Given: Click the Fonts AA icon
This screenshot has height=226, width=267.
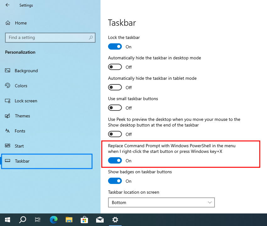Looking at the screenshot, I should point(8,131).
